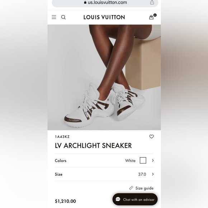208x208 pixels.
Task: Add sneaker to wishlist heart
Action: 151,137
